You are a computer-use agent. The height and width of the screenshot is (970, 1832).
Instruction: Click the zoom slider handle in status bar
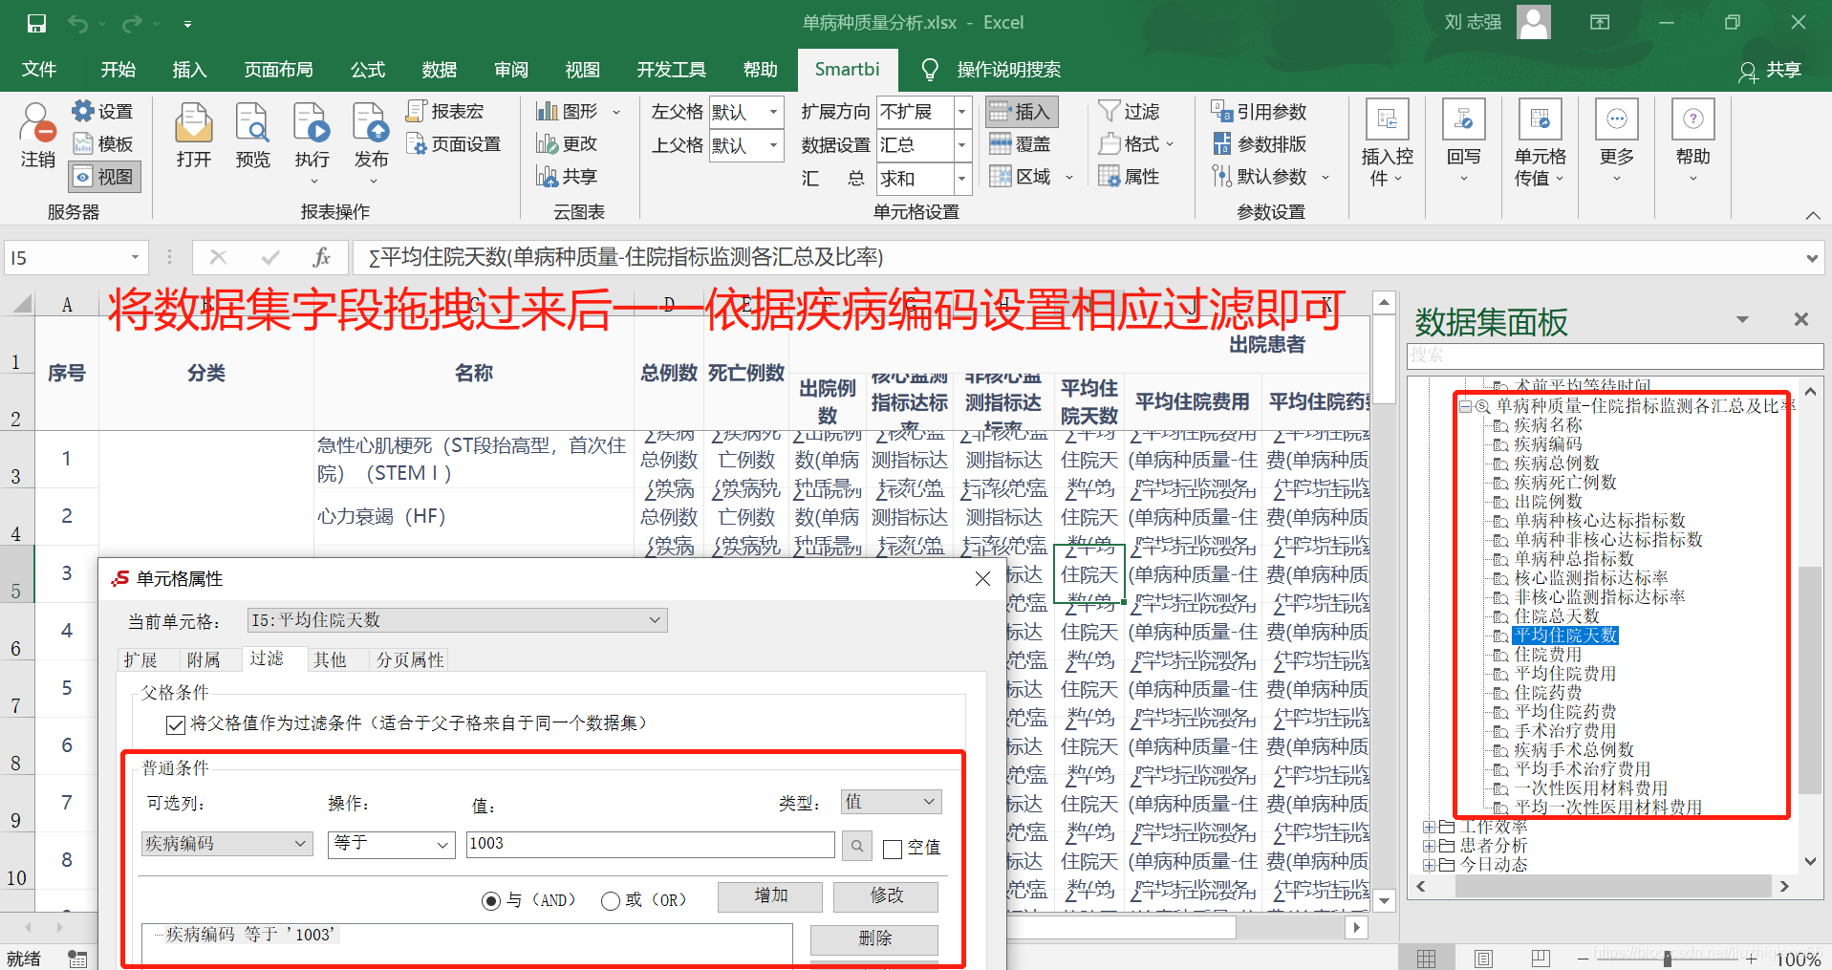click(1668, 959)
